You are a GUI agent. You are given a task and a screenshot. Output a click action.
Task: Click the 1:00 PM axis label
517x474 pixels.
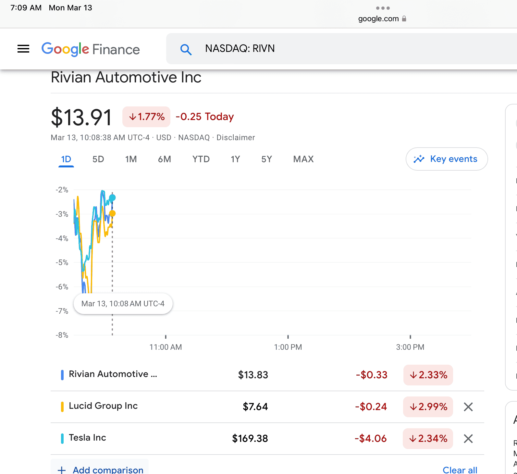tap(288, 347)
